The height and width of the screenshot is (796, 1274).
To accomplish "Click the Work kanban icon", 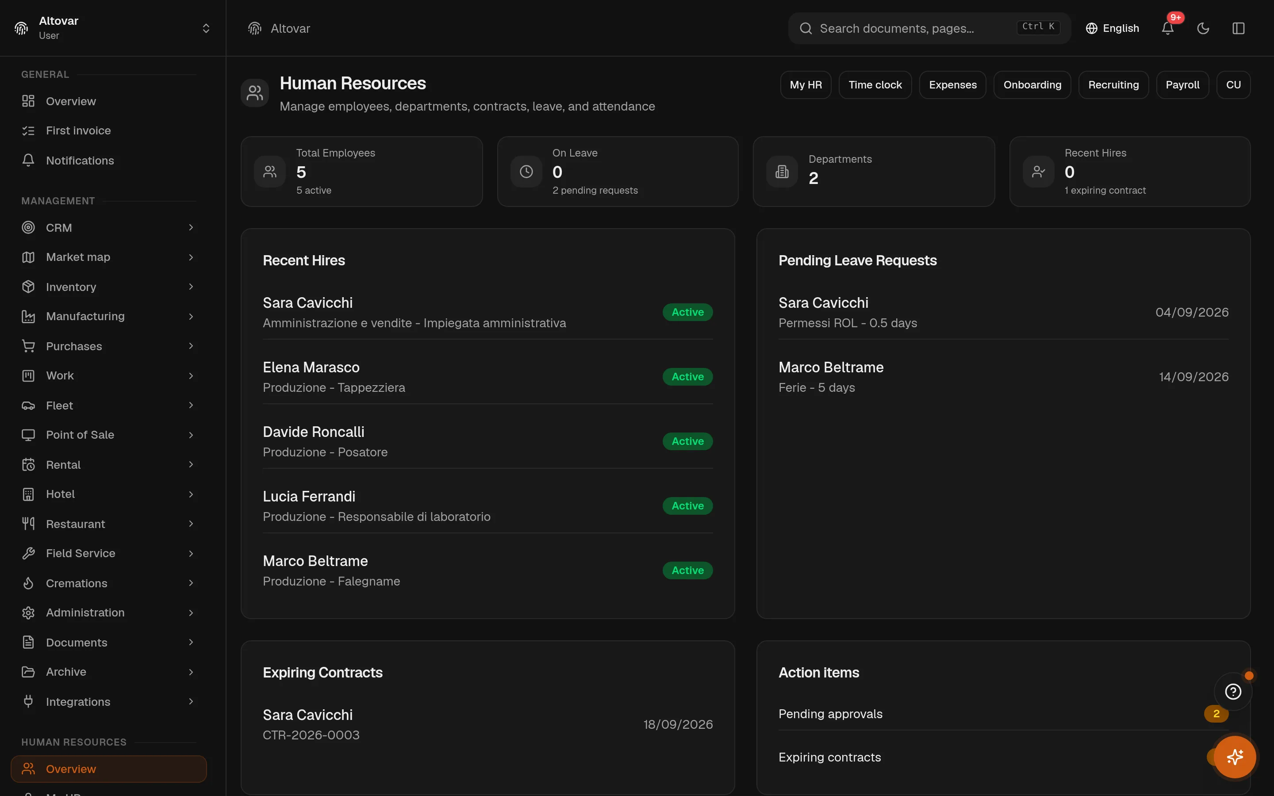I will tap(28, 375).
